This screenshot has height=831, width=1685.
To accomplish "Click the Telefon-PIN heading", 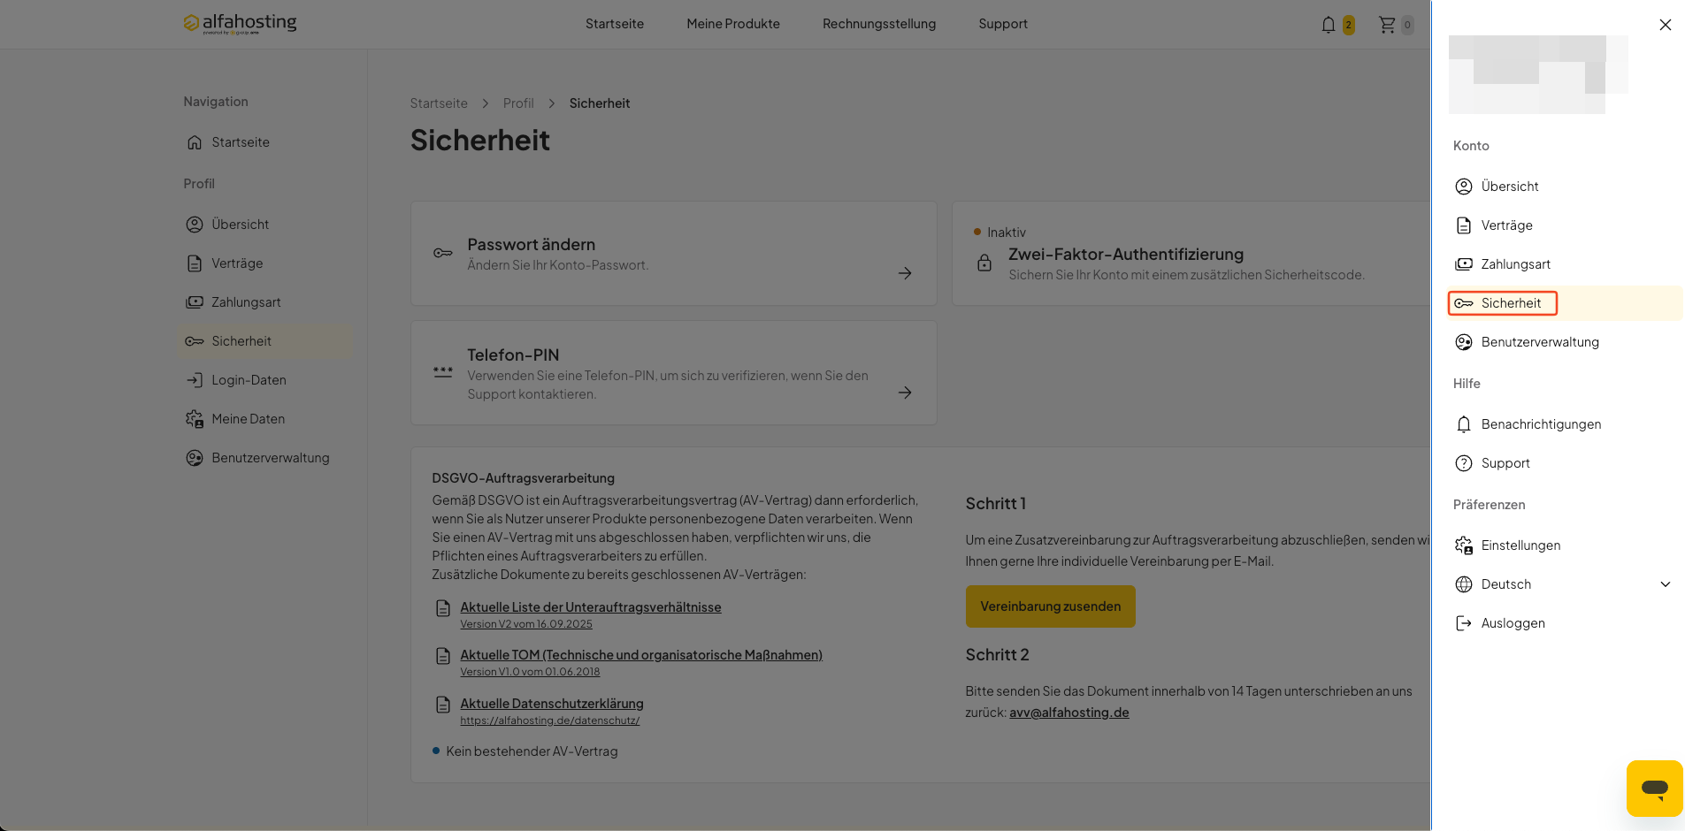I will pos(513,355).
